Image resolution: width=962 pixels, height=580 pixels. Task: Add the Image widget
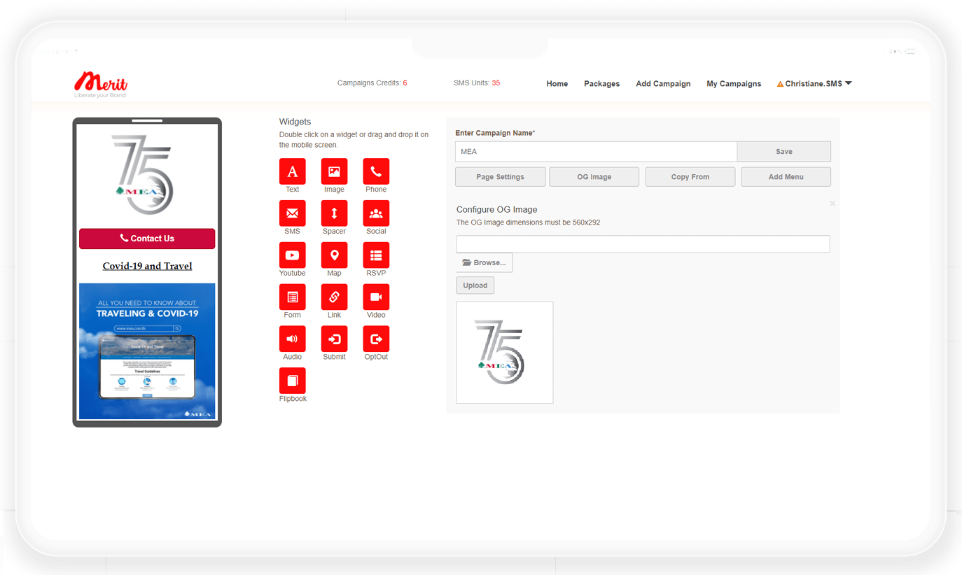pyautogui.click(x=334, y=171)
